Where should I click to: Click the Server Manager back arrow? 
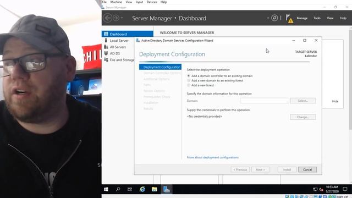[108, 18]
